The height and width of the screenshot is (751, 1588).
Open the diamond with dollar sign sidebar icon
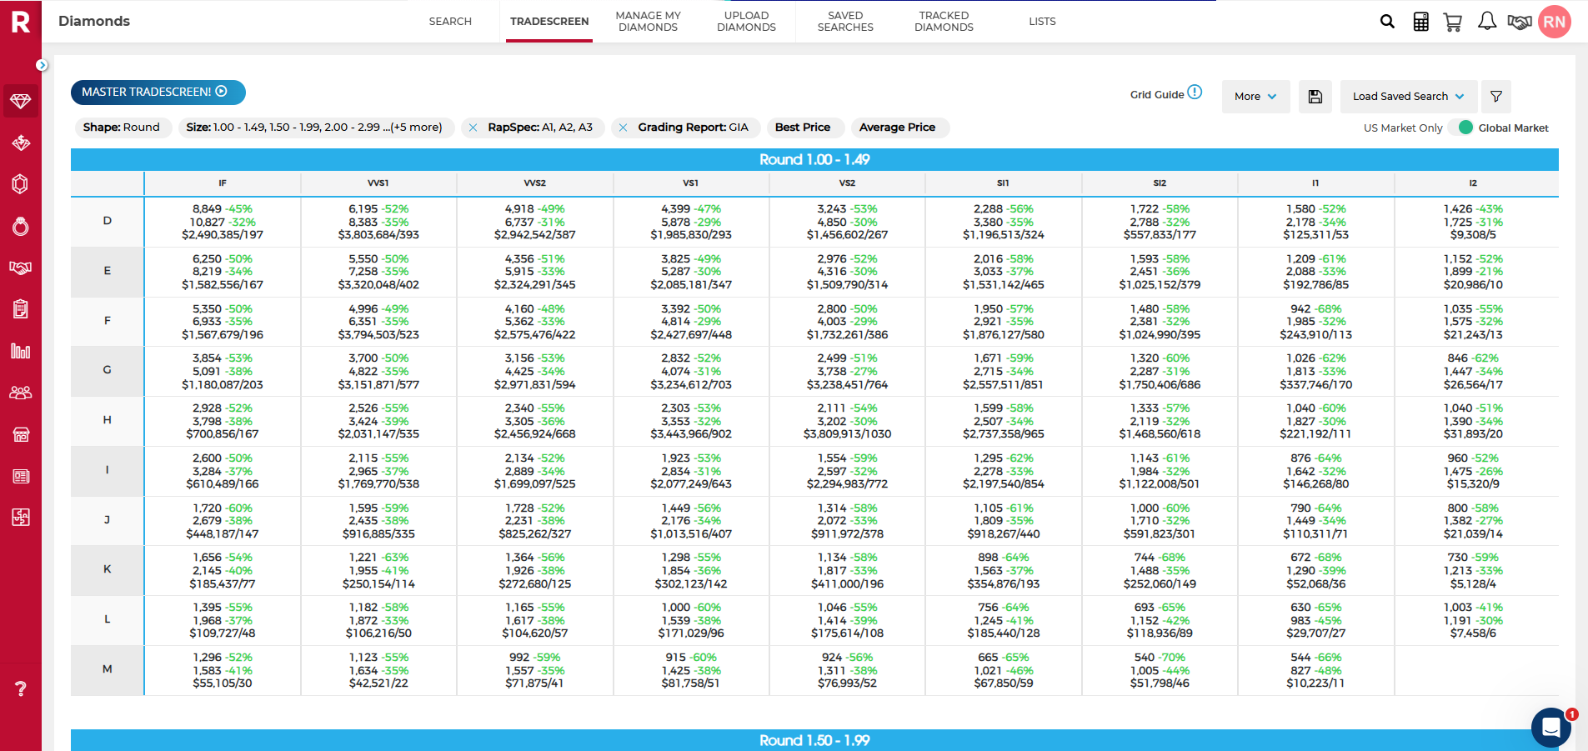21,143
